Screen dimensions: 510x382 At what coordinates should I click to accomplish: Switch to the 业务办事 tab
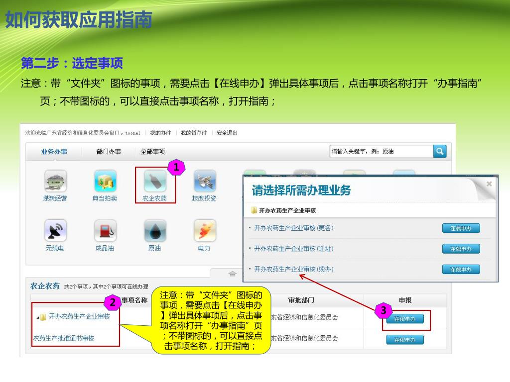[x=54, y=152]
